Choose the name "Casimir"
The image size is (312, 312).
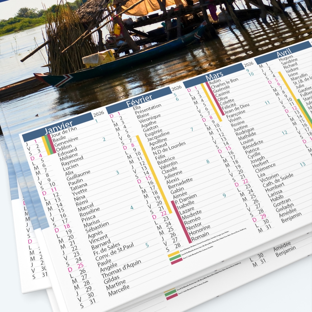click(222, 94)
